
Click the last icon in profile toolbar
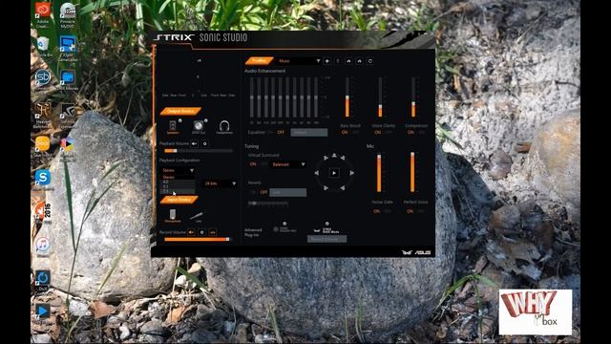(x=370, y=61)
